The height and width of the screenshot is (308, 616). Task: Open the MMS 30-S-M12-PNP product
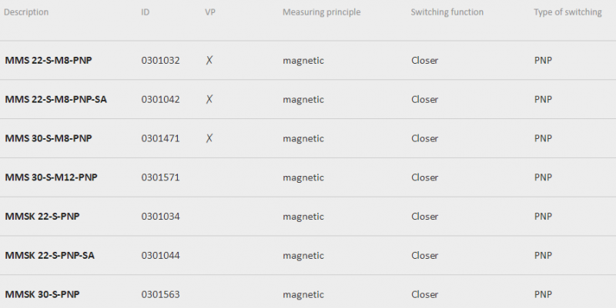point(51,177)
